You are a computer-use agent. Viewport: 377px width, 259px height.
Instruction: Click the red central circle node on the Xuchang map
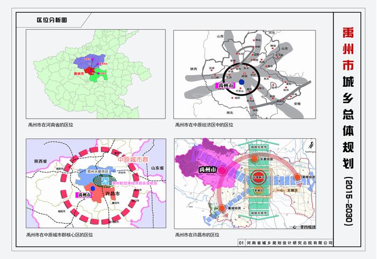[257, 176]
